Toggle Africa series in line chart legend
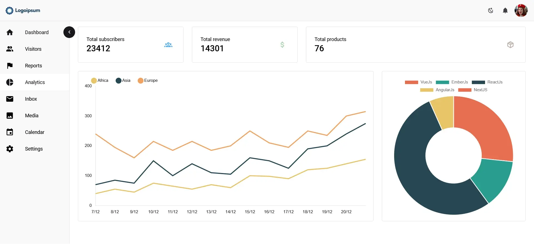 coord(100,80)
